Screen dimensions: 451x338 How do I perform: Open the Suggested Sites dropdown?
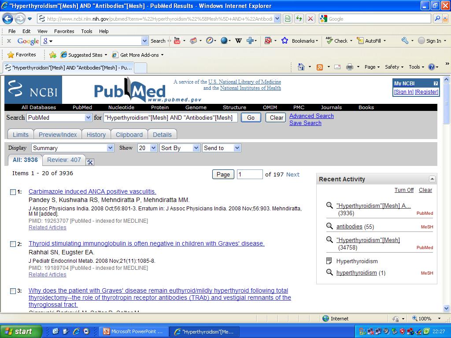click(x=84, y=55)
